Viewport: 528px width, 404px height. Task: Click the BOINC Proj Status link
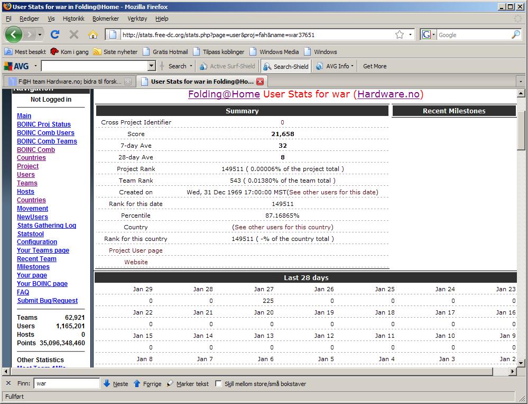pos(44,124)
